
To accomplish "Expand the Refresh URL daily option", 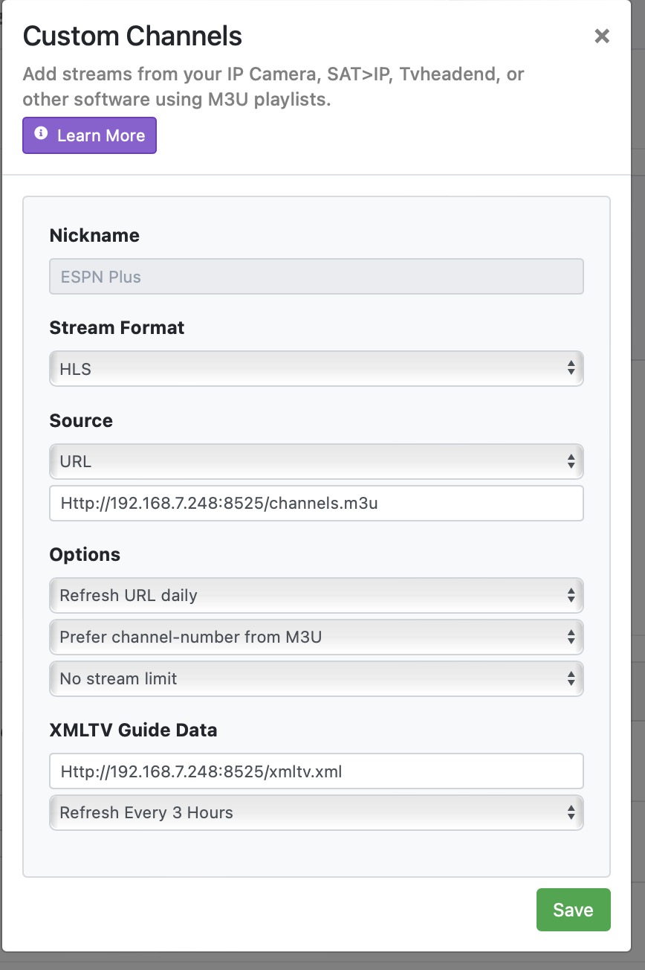I will coord(316,595).
